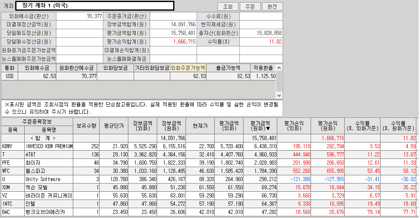This screenshot has height=218, width=420.
Task: Click the 환전 button
Action: click(272, 7)
